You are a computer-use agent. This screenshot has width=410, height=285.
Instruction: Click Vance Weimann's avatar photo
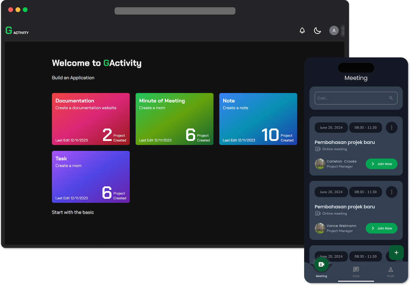click(320, 228)
